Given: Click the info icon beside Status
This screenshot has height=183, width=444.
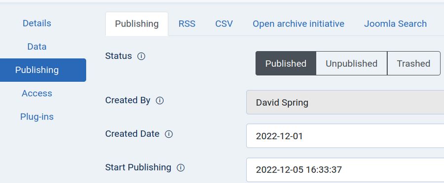Looking at the screenshot, I should pyautogui.click(x=141, y=56).
